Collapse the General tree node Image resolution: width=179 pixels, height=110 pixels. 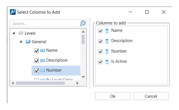point(21,41)
